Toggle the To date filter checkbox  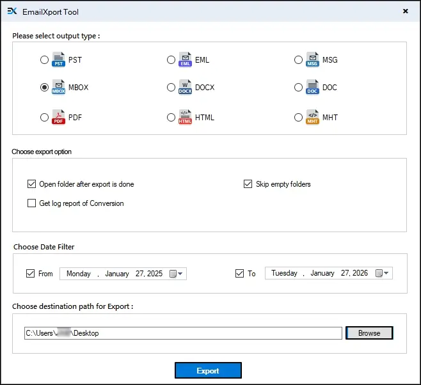click(239, 273)
